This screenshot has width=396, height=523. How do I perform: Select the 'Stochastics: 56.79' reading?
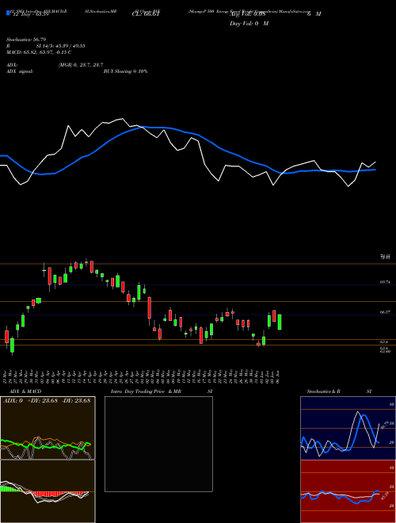26,40
